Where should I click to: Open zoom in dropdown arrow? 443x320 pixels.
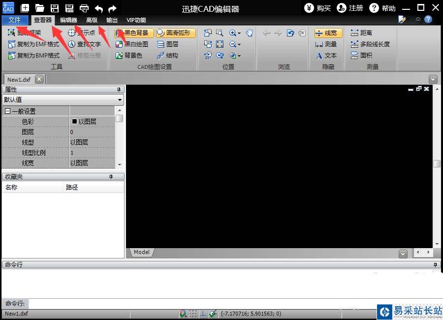click(239, 33)
